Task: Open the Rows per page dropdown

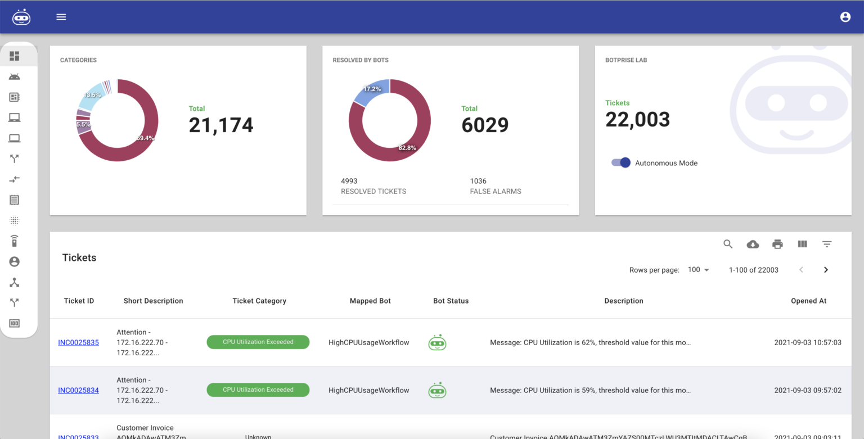Action: (x=699, y=270)
